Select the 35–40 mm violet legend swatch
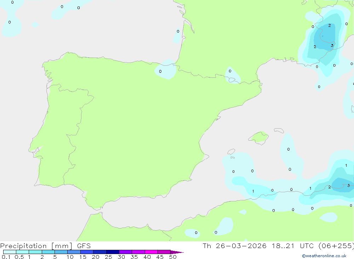Image resolution: width=354 pixels, height=259 pixels. [x=138, y=252]
